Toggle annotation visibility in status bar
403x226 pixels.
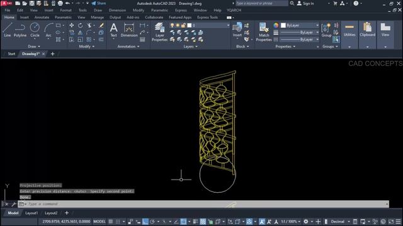pos(262,222)
